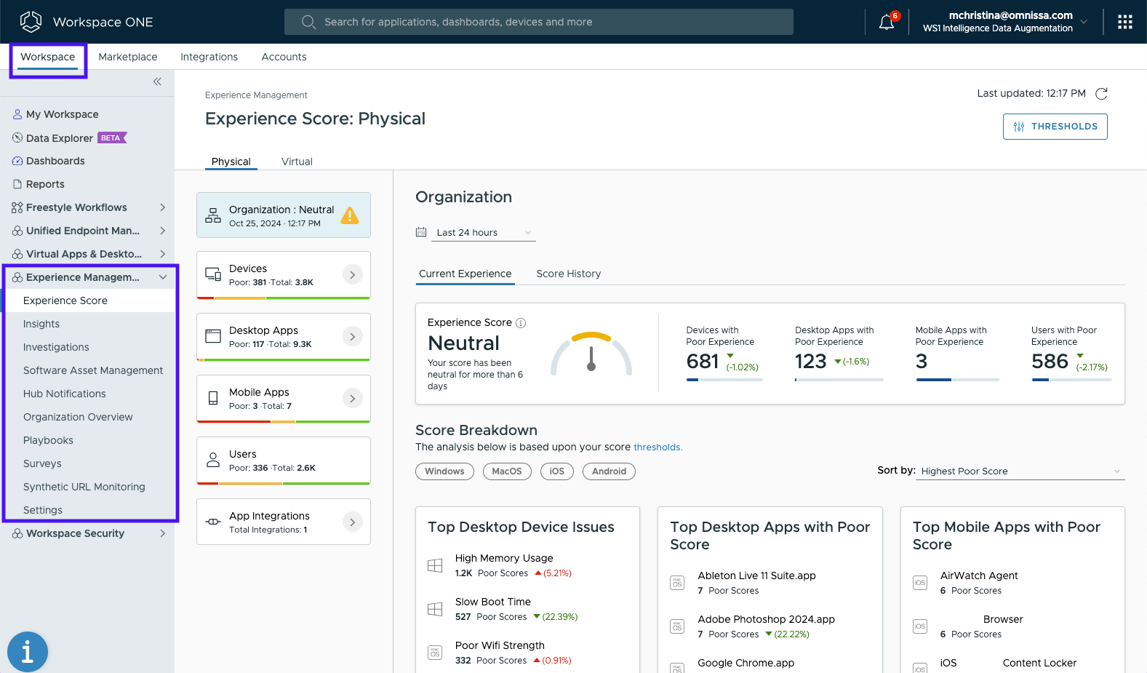Toggle the Windows platform filter
1147x673 pixels.
444,471
